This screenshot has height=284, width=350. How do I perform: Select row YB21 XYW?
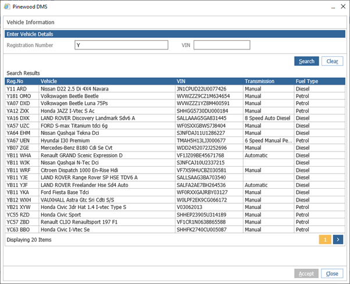[175, 207]
